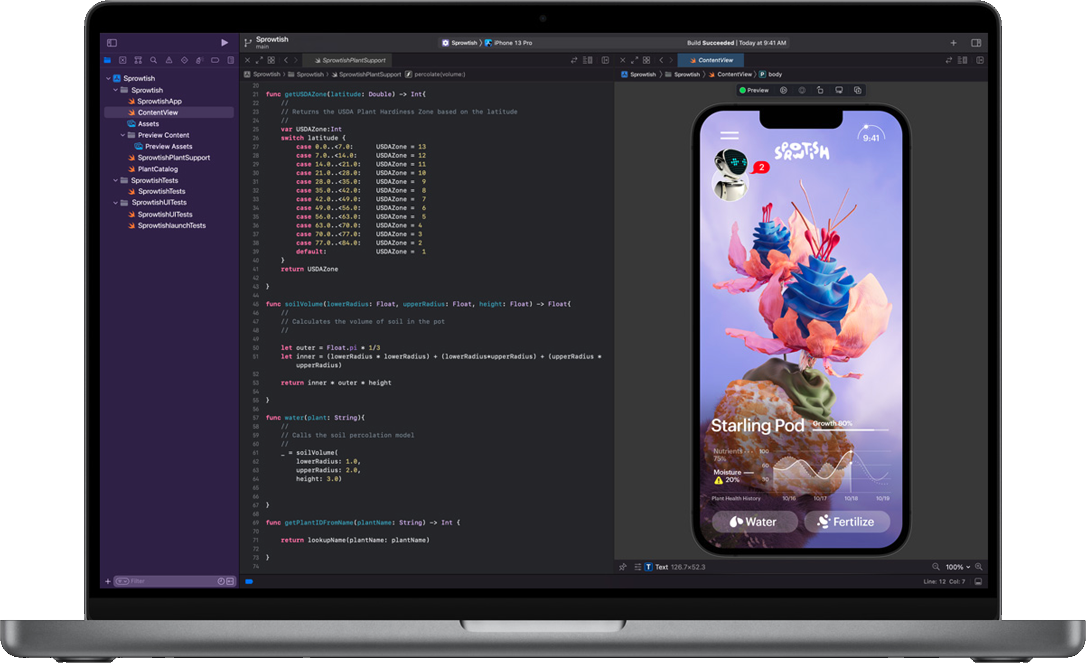Click the navigator Filter field
Viewport: 1086px width, 663px height.
point(174,581)
